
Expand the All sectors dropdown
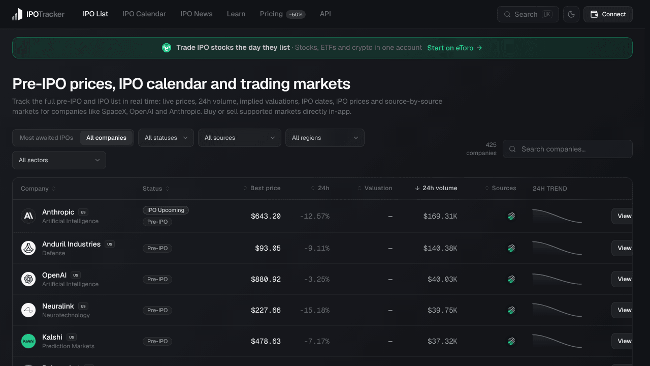[x=59, y=160]
